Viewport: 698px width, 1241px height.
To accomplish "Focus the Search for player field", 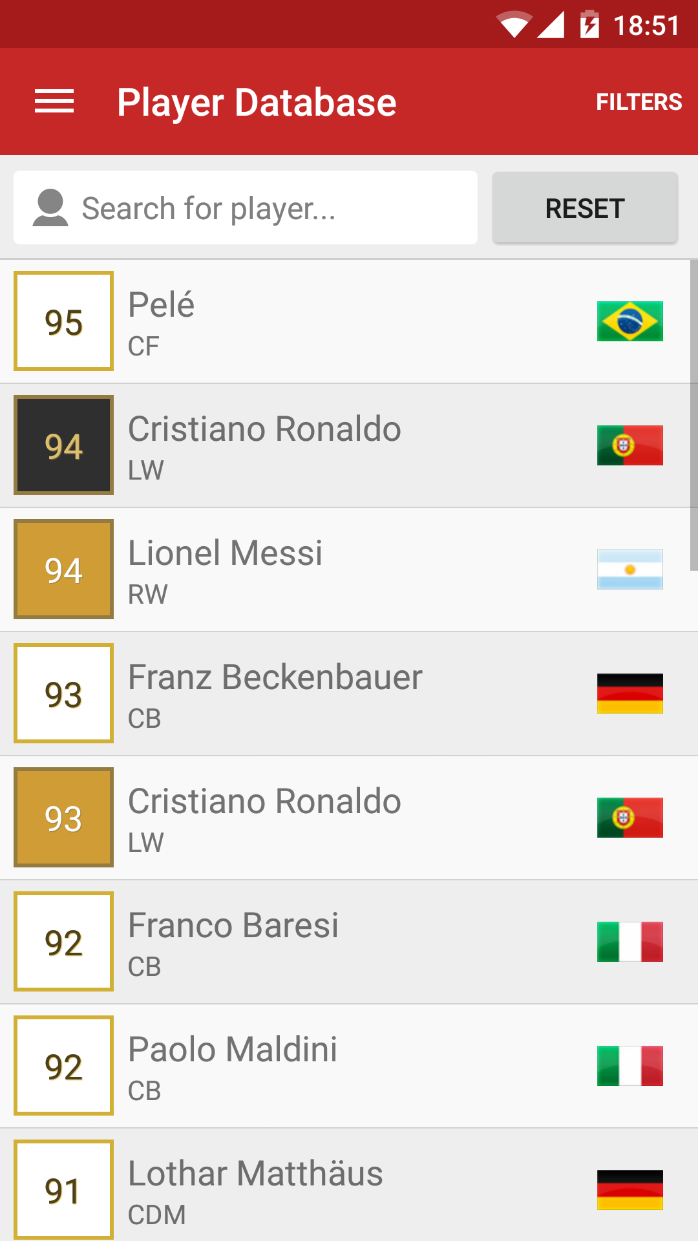I will 271,208.
